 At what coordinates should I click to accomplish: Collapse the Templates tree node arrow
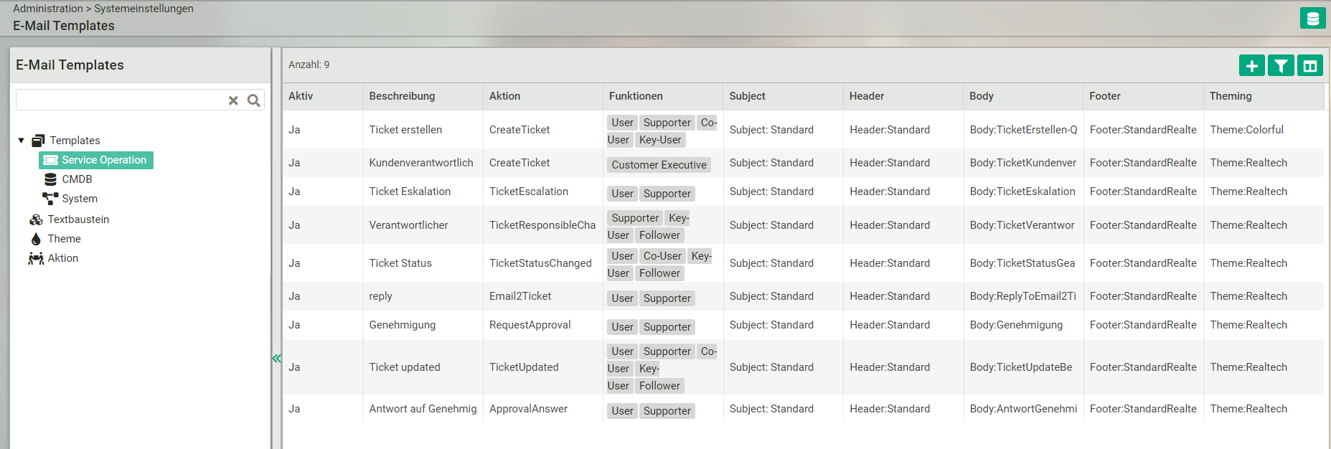(x=22, y=141)
